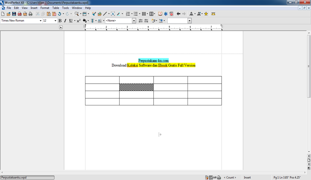This screenshot has height=180, width=311.
Task: Click the checkered shaded table cell
Action: (137, 87)
